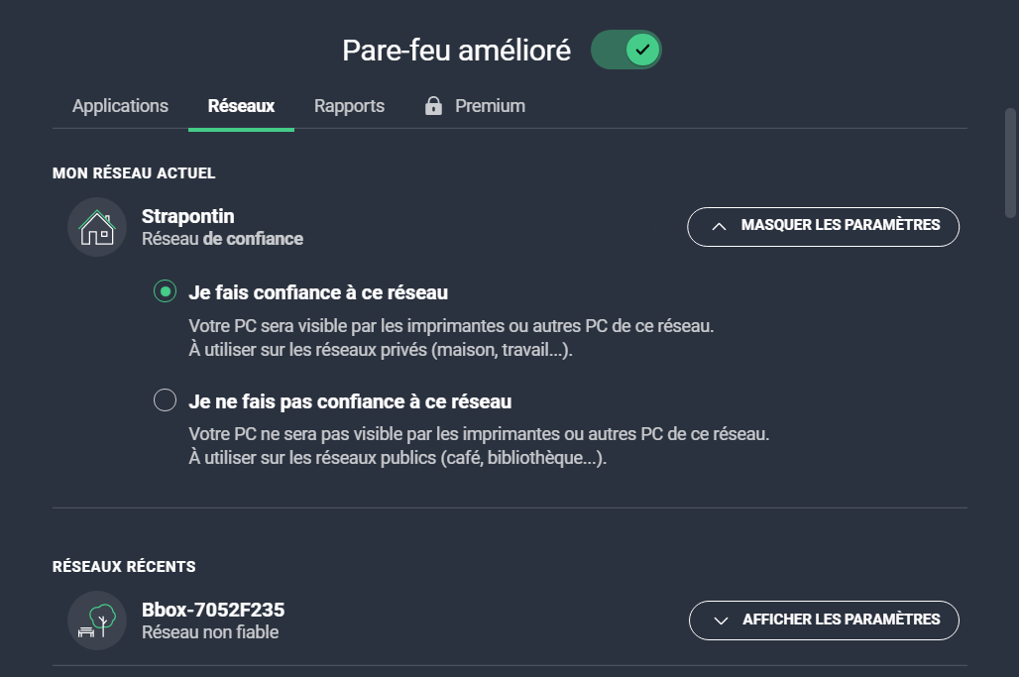The height and width of the screenshot is (677, 1019).
Task: Expand Bbox-7052F235 settings via the downward chevron
Action: tap(723, 620)
